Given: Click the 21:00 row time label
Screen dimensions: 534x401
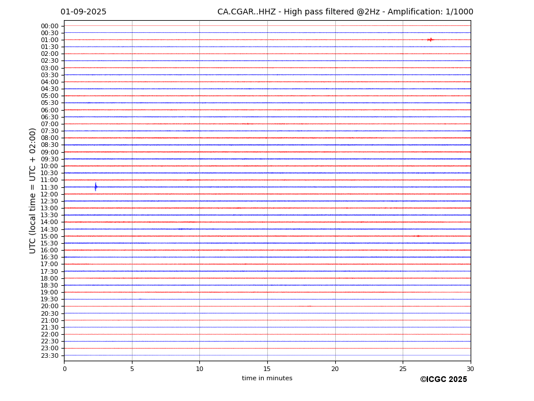Looking at the screenshot, I should coord(50,320).
